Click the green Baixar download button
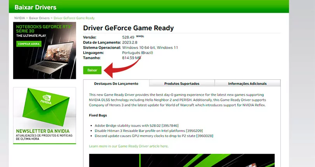 pos(92,70)
